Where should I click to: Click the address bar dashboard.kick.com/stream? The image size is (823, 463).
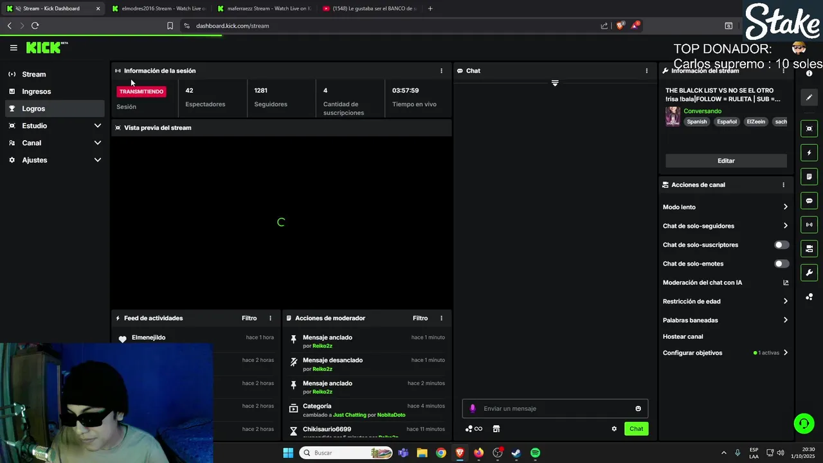point(232,26)
